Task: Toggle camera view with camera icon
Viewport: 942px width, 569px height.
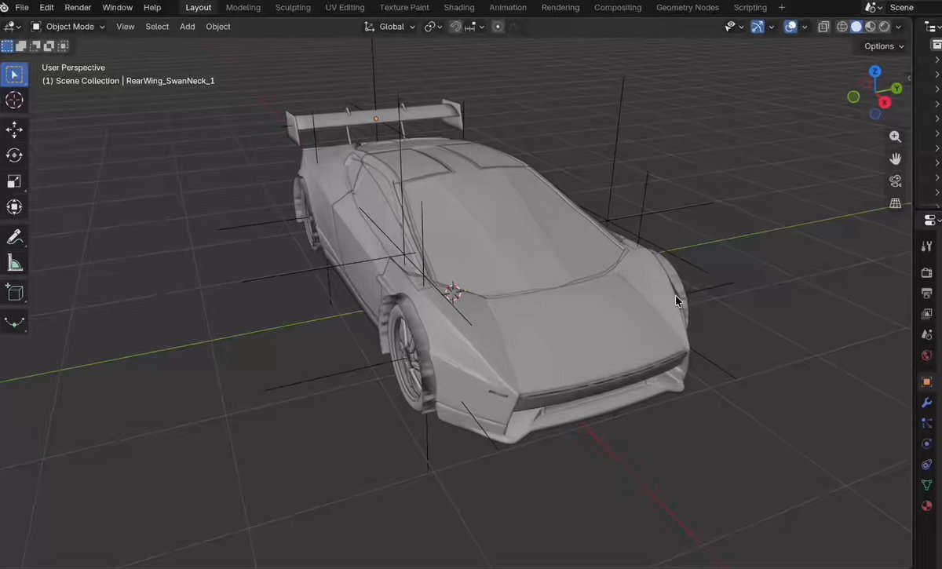Action: (895, 181)
